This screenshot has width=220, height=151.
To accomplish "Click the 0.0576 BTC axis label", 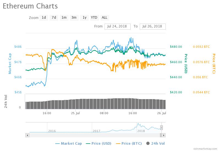I will tap(201, 62).
